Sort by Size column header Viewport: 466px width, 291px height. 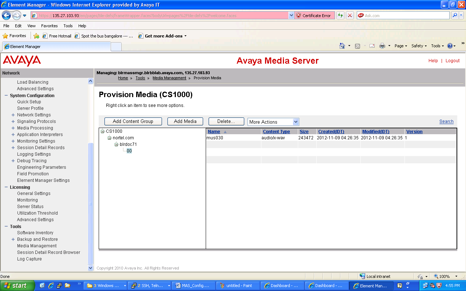304,132
